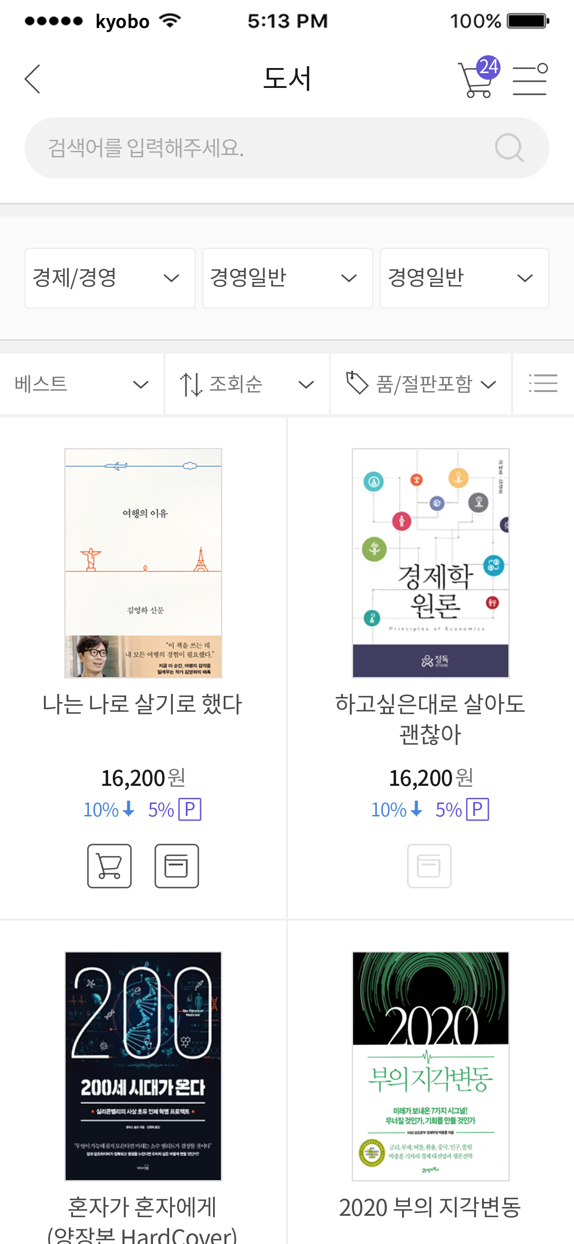
Task: Tap the back arrow icon
Action: pos(33,79)
